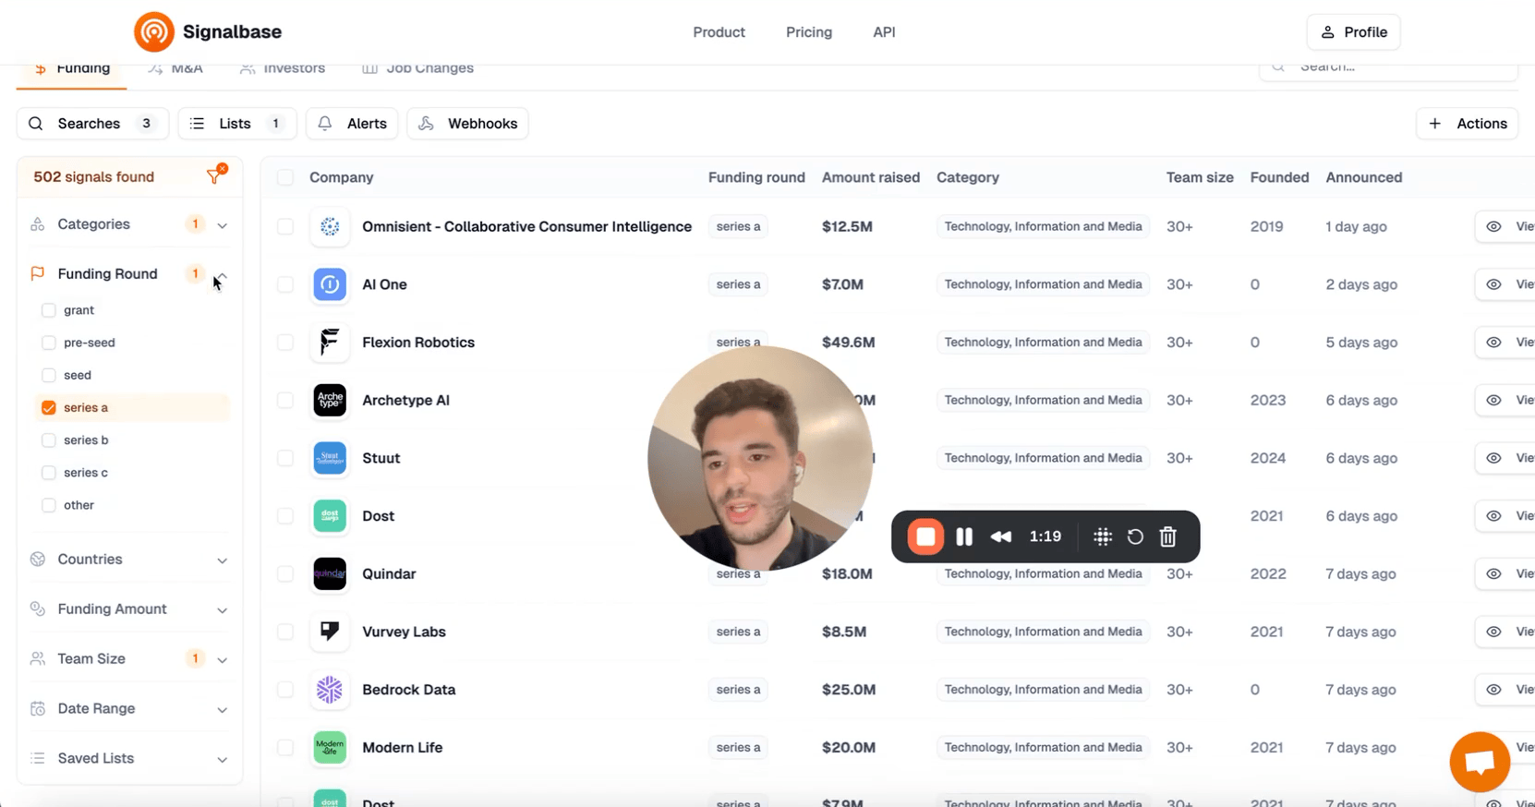Open the Actions button
Image resolution: width=1535 pixels, height=807 pixels.
1467,124
